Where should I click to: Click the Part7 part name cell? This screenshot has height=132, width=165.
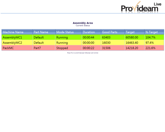tap(44, 48)
